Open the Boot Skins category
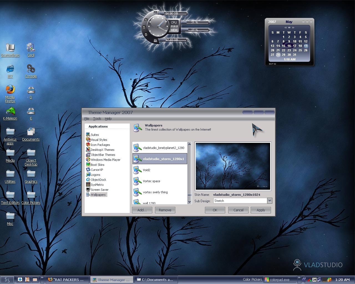The width and height of the screenshot is (355, 284). (x=95, y=165)
